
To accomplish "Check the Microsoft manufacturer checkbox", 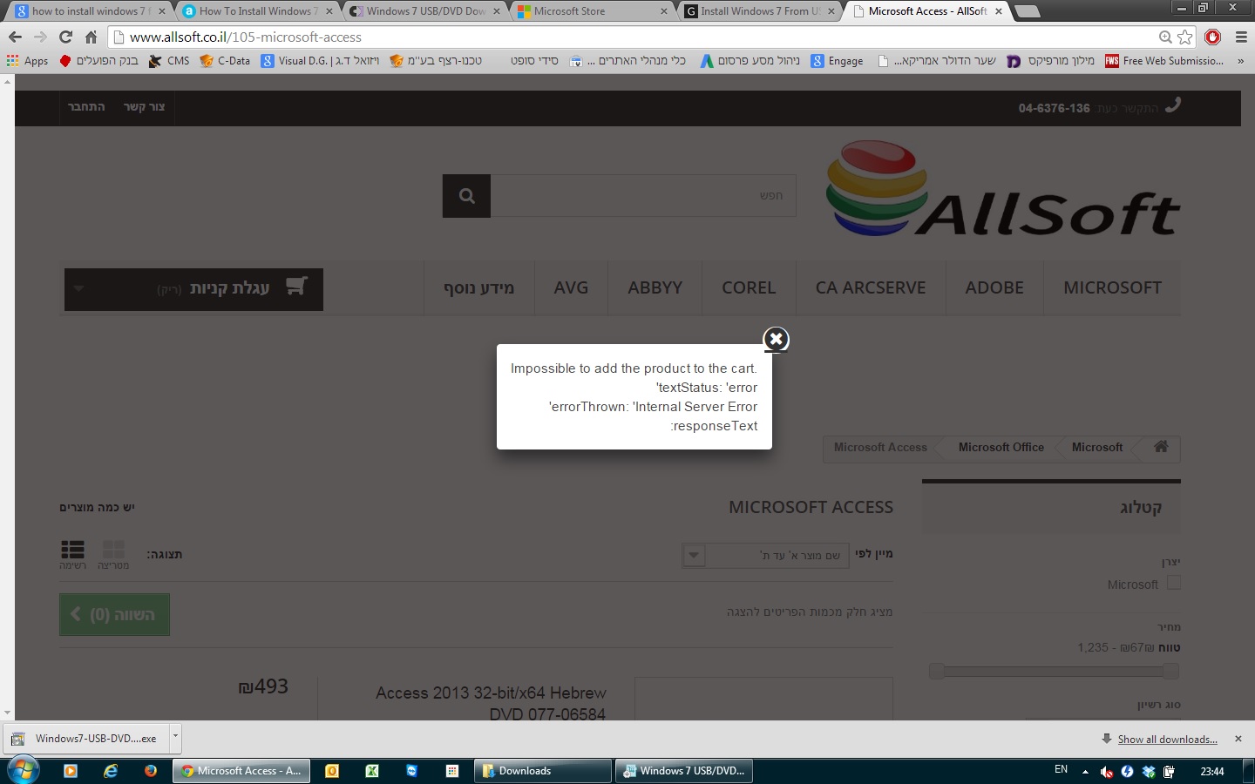I will (1174, 583).
